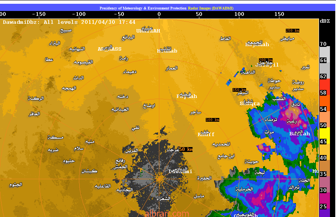336x217 pixels.
Task: Click the 100 mark on the top ruler
Action: pyautogui.click(x=239, y=14)
